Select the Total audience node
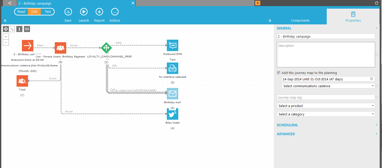 point(22,81)
